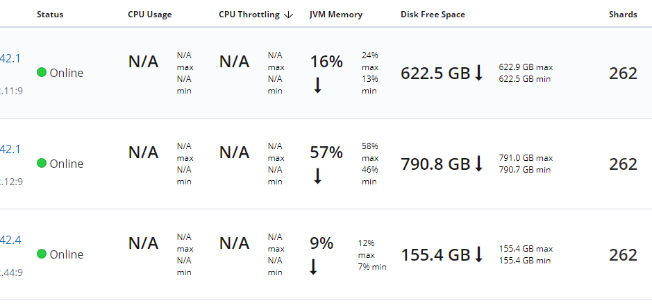
Task: Click the down arrow under 9% JVM memory
Action: click(314, 266)
